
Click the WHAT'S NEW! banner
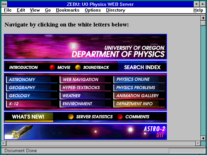coord(28,117)
